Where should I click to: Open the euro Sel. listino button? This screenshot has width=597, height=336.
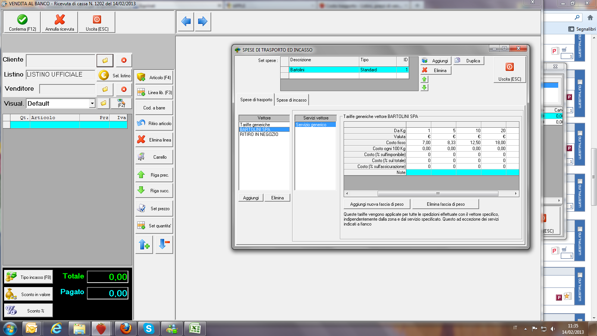(115, 75)
